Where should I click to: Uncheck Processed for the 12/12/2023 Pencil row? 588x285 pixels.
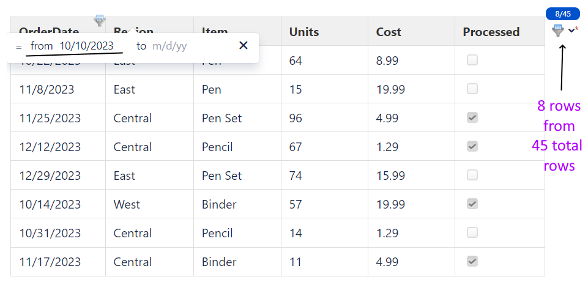coord(472,147)
